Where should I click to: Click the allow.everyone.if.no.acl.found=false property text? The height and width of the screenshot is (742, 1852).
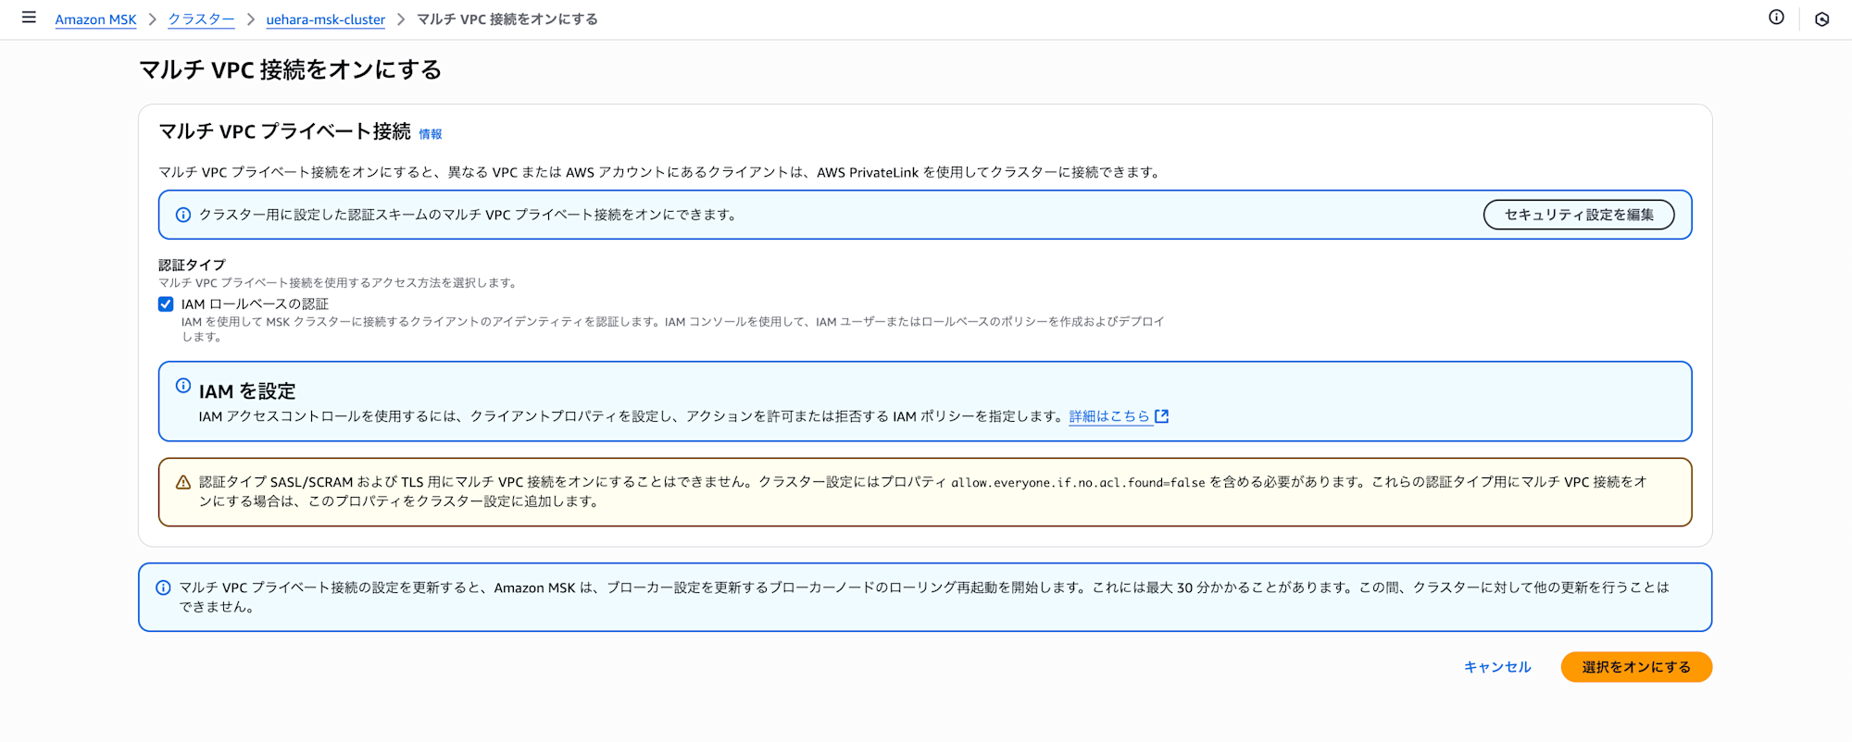click(x=1078, y=483)
